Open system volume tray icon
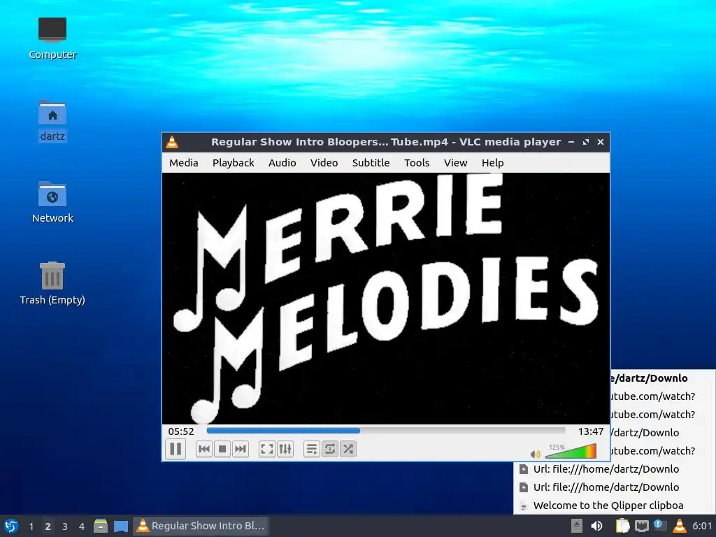Image resolution: width=716 pixels, height=537 pixels. 596,526
